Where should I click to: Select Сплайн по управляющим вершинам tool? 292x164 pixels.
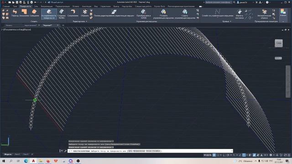click(x=218, y=13)
